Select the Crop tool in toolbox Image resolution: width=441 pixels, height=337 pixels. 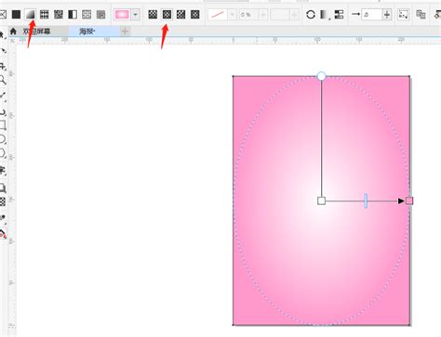tap(3, 66)
